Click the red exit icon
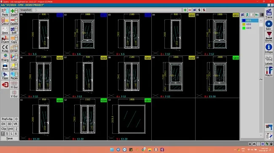The image size is (274, 153). coord(5,85)
